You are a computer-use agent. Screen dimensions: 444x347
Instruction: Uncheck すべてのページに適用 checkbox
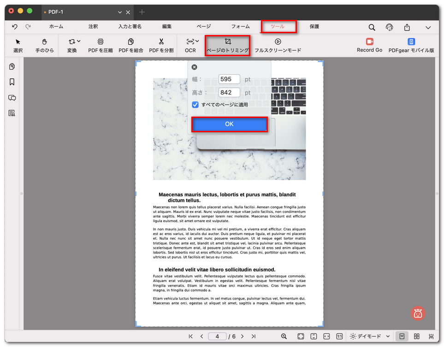[x=195, y=105]
